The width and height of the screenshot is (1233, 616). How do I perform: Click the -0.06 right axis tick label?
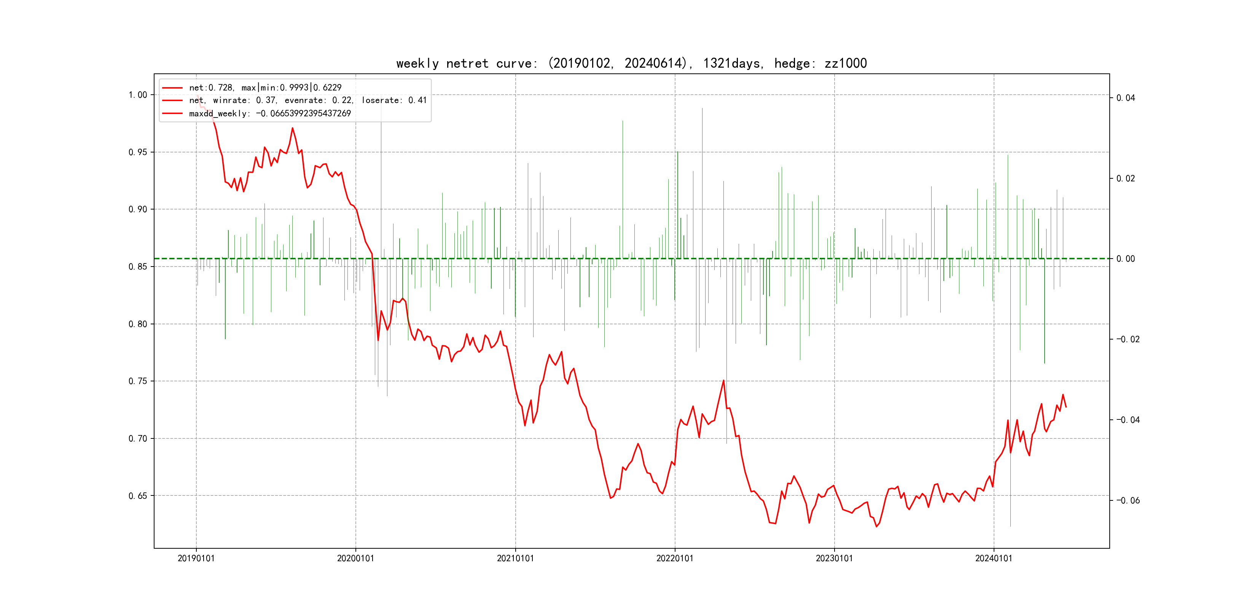coord(1128,501)
